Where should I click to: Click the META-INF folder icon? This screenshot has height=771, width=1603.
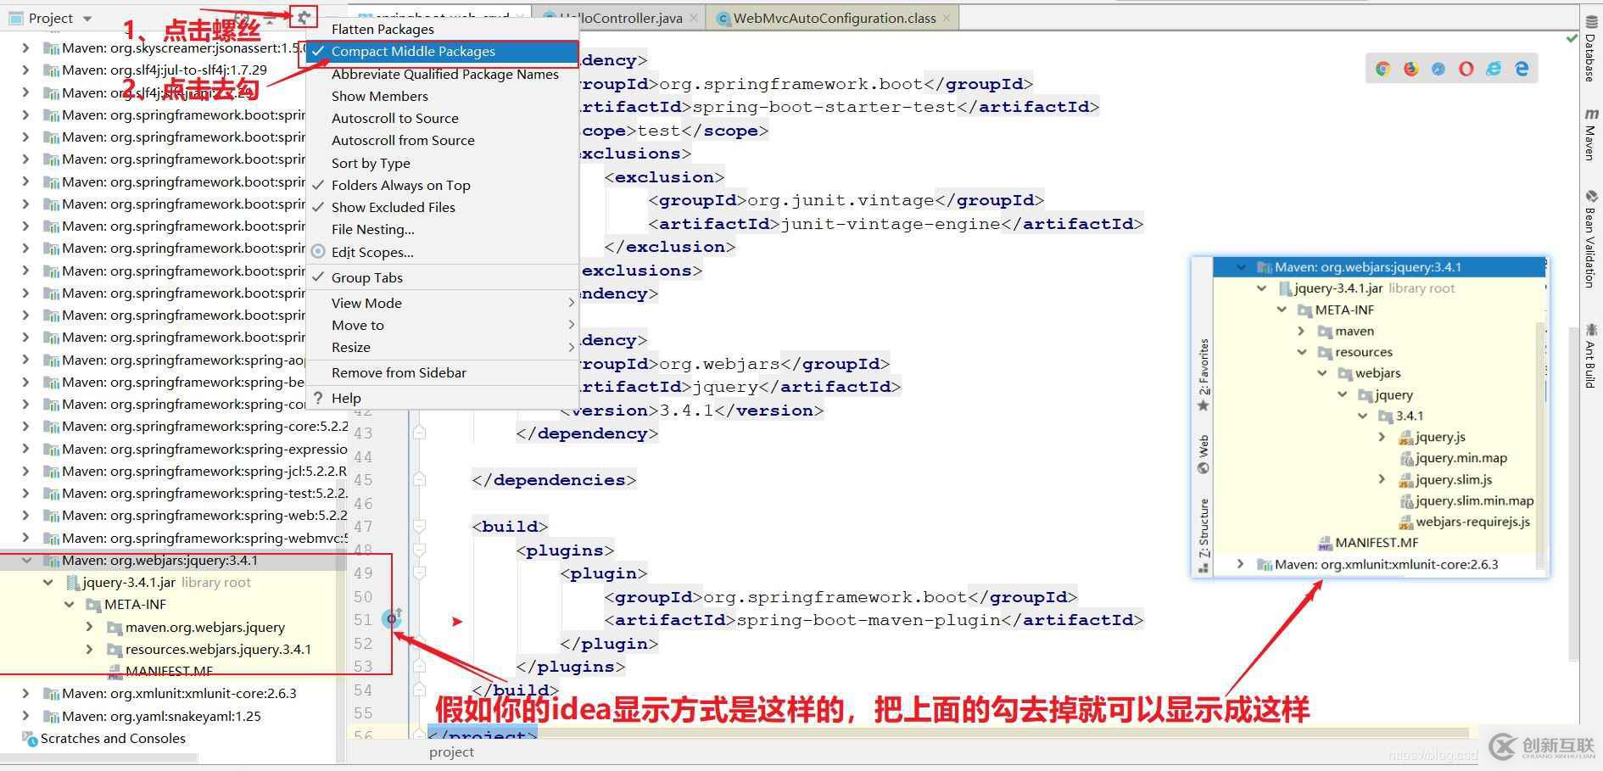93,605
